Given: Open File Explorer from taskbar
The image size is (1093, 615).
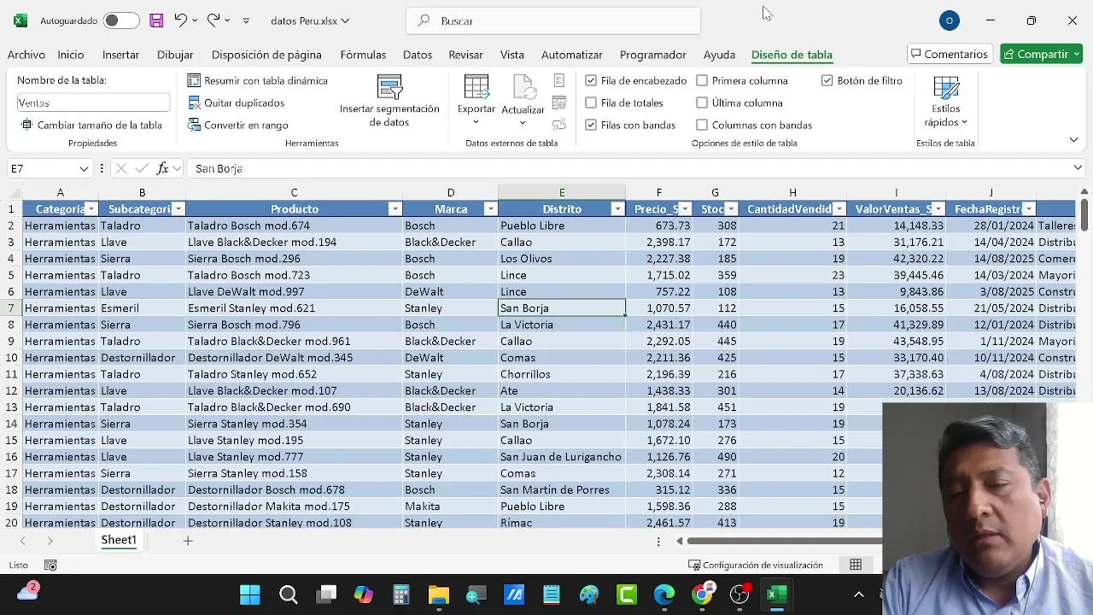Looking at the screenshot, I should (x=439, y=594).
